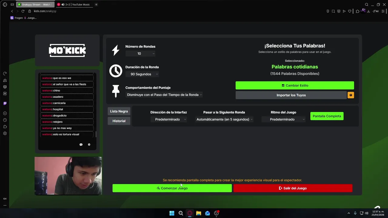This screenshot has height=218, width=388.
Task: Take a snapshot with the capture icon
Action: tap(333, 11)
